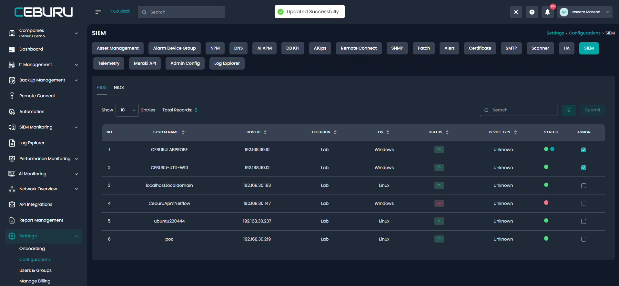619x286 pixels.
Task: Click the CEBURU logo
Action: 44,12
